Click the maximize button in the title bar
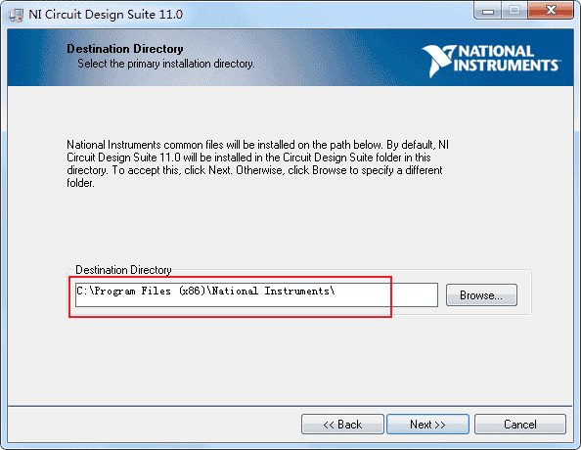 click(514, 11)
